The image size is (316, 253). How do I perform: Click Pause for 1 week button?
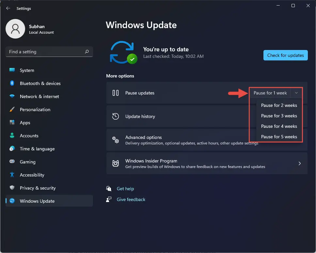pos(270,93)
